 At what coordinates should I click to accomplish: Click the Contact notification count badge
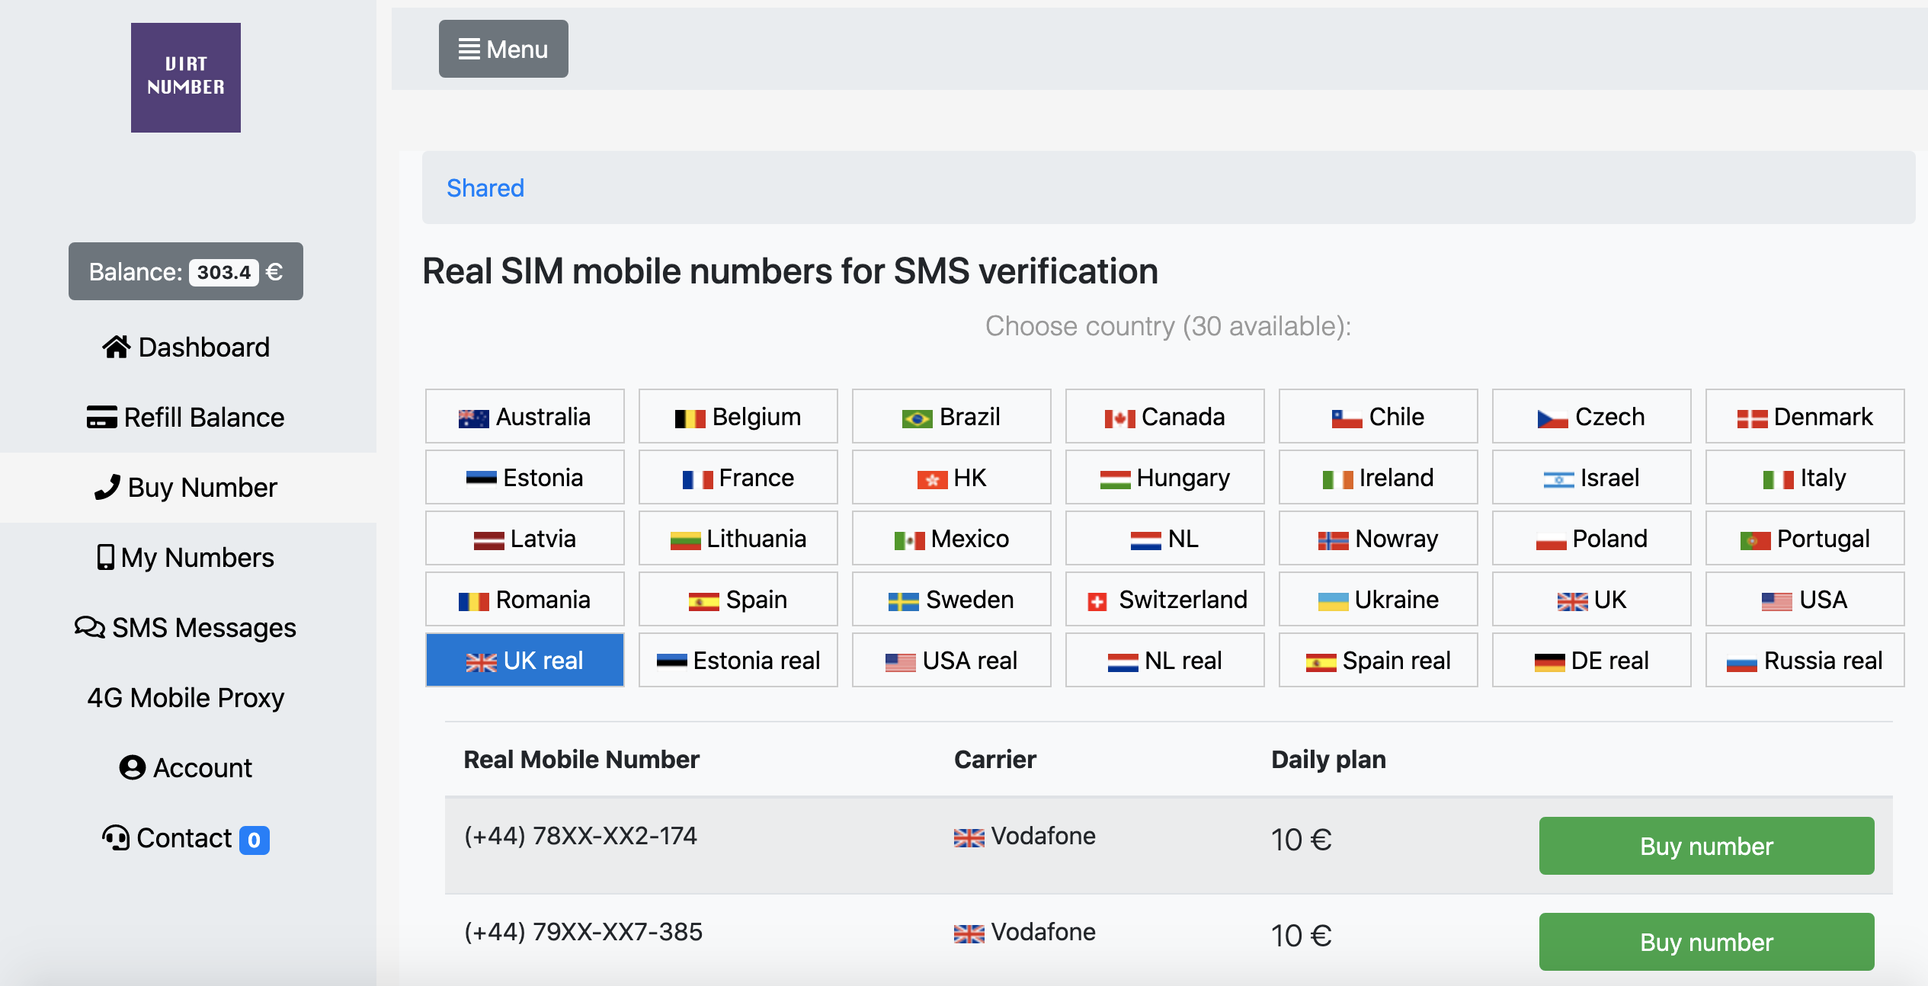[x=254, y=840]
